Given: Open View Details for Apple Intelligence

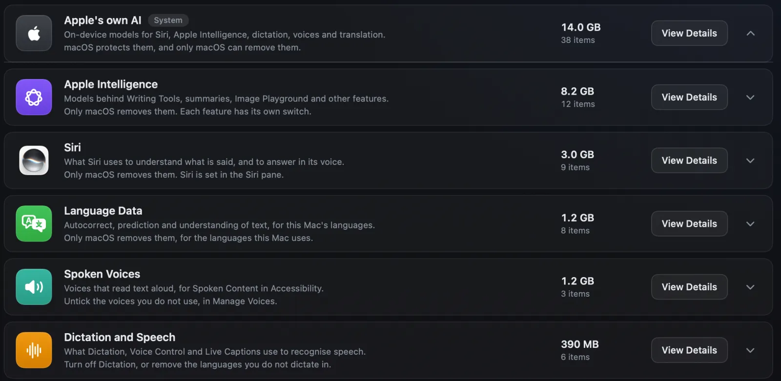Looking at the screenshot, I should pyautogui.click(x=689, y=97).
